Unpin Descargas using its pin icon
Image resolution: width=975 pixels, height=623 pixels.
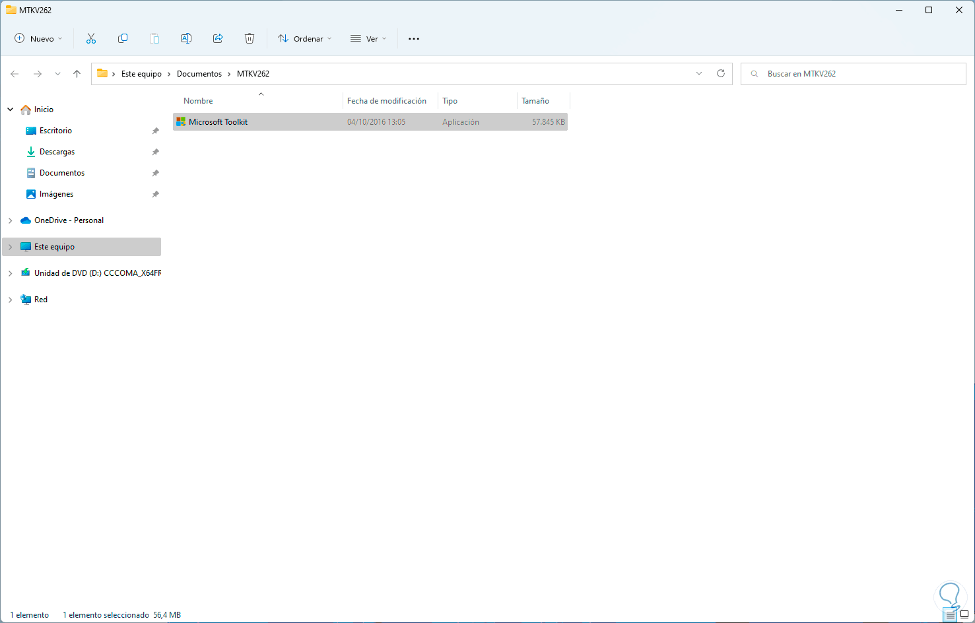[156, 152]
